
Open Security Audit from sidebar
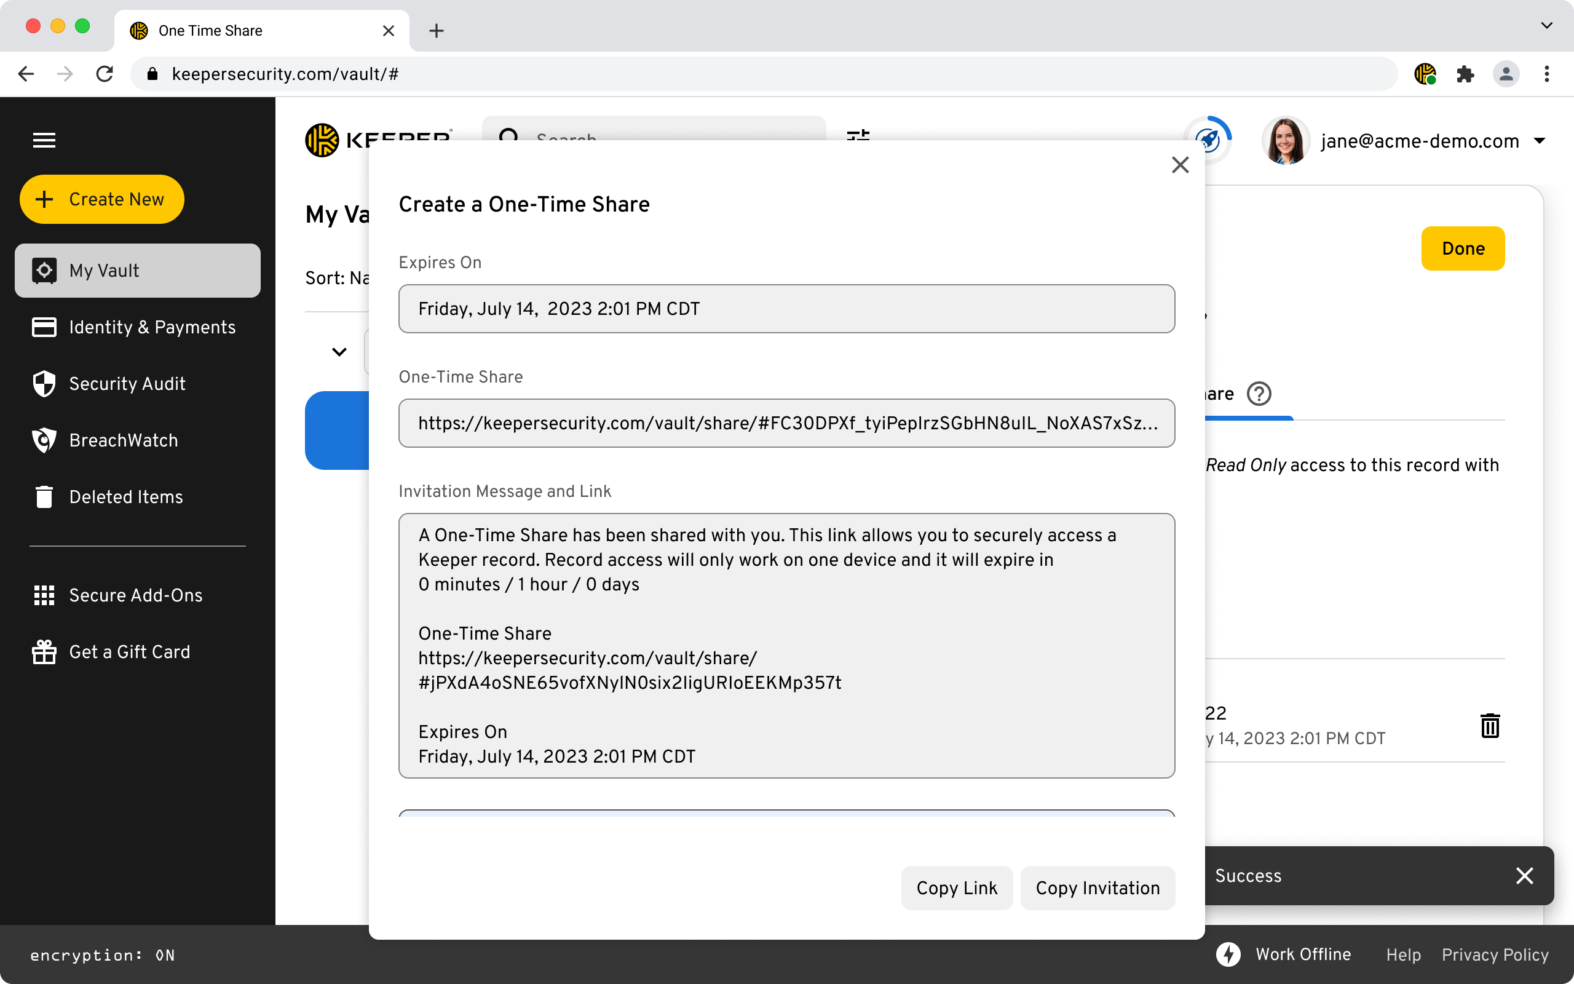(127, 383)
